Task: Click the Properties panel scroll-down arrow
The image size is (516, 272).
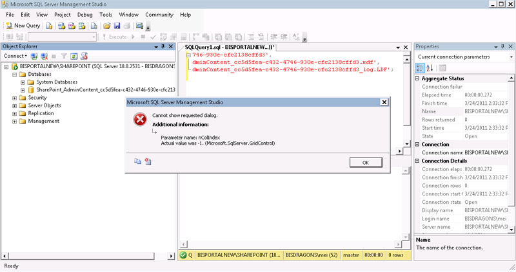Action: (x=511, y=230)
